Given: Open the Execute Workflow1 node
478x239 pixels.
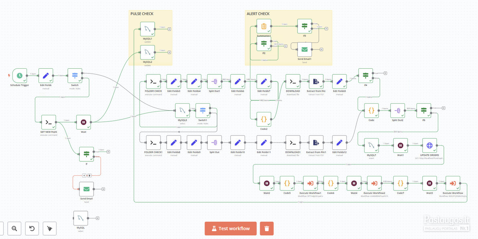Looking at the screenshot, I should 310,183.
